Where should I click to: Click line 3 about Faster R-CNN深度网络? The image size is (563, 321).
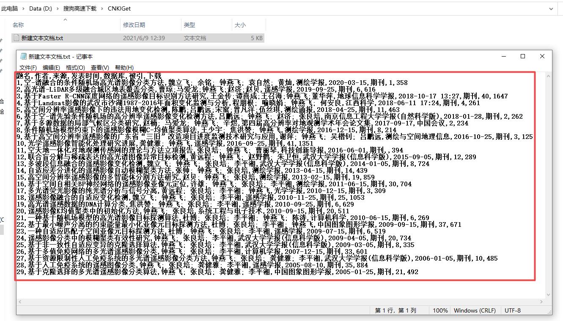(262, 96)
